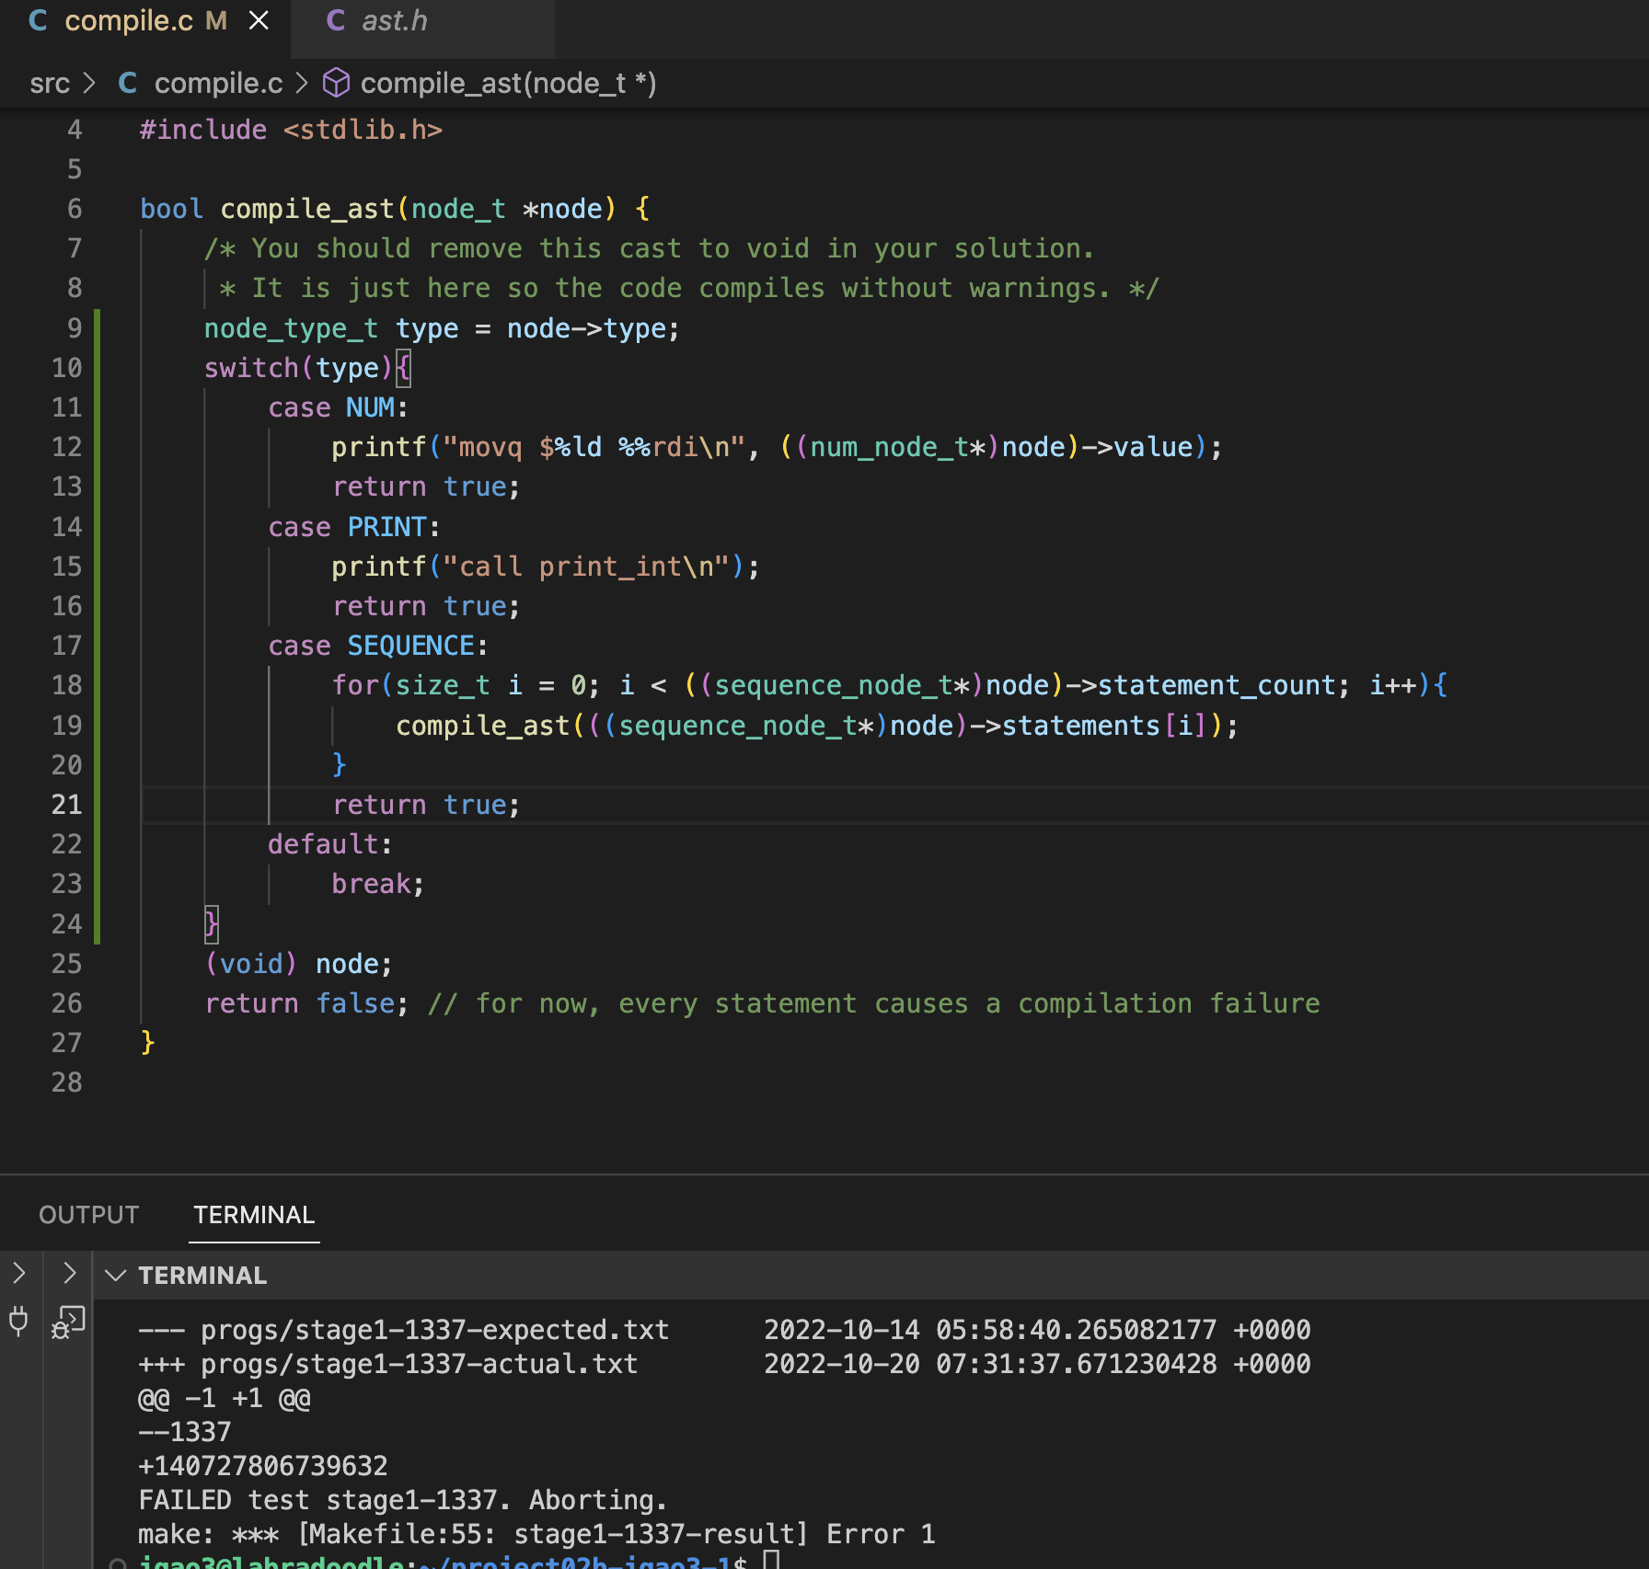Click the blue C icon on the compile.c tab

click(x=39, y=20)
